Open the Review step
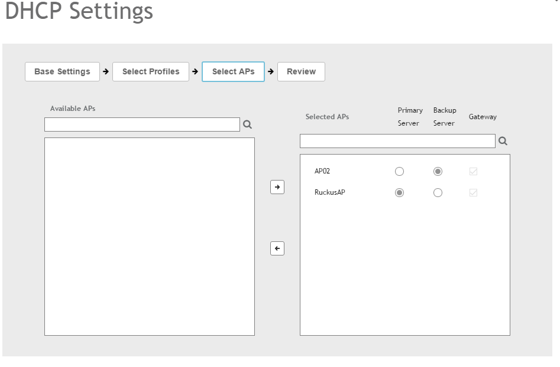The image size is (560, 367). tap(301, 71)
